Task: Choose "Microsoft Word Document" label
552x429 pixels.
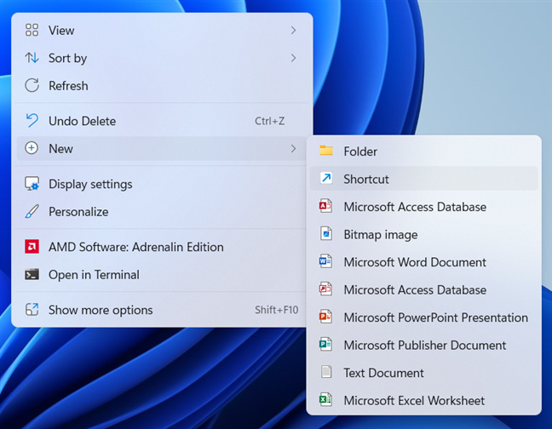Action: (x=415, y=262)
